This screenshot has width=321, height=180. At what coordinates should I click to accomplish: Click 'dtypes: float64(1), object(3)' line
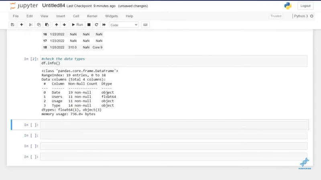tap(71, 110)
